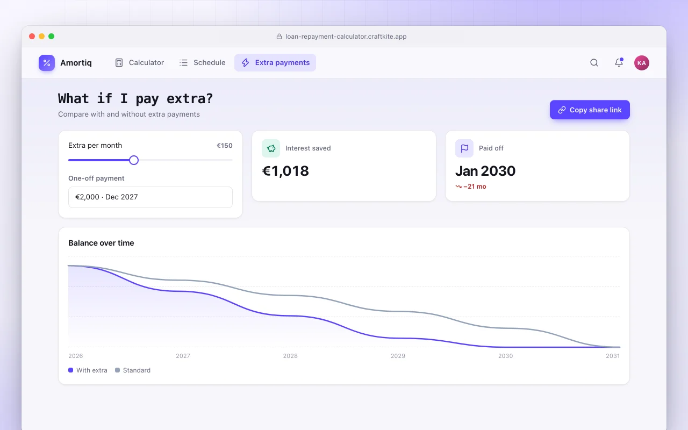Click the −21 mo change indicator
Image resolution: width=688 pixels, height=430 pixels.
[471, 187]
